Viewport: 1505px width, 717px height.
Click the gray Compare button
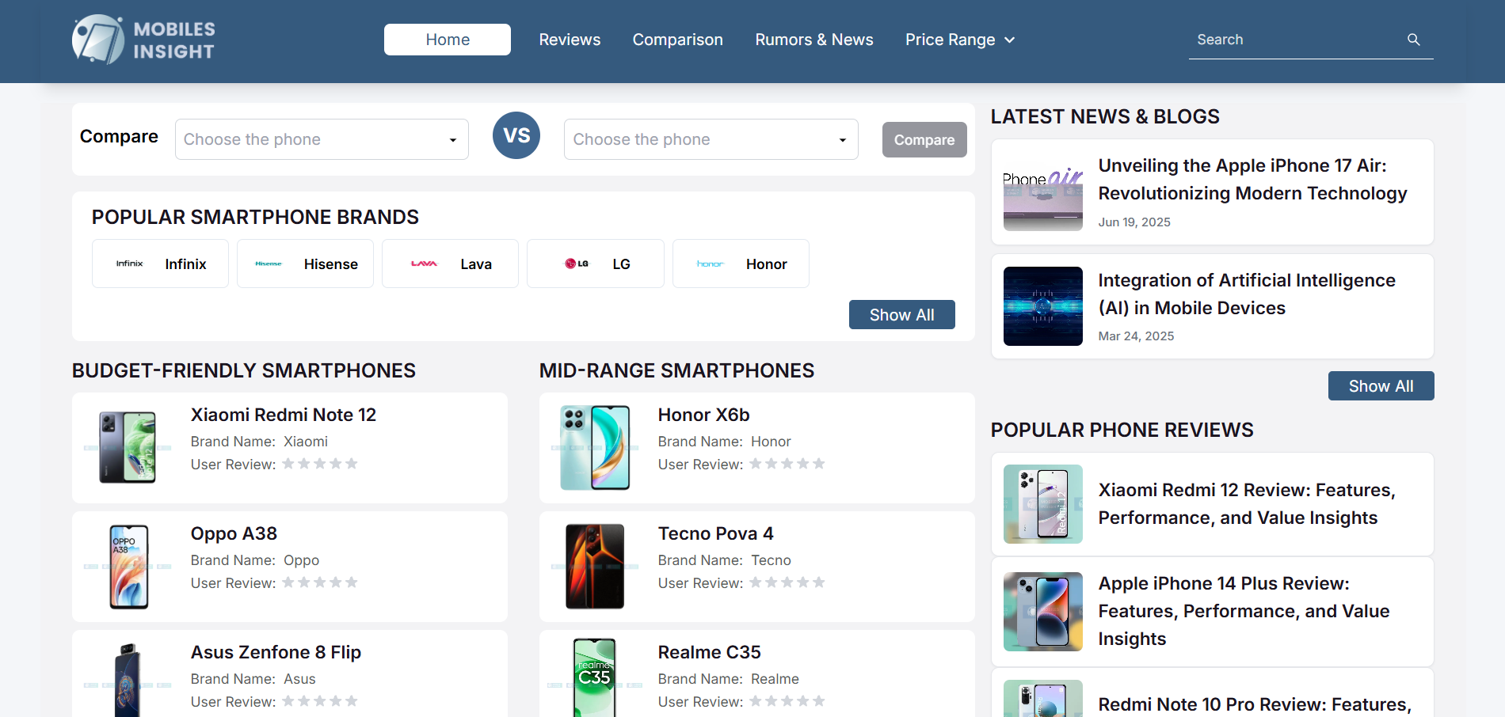[x=924, y=139]
